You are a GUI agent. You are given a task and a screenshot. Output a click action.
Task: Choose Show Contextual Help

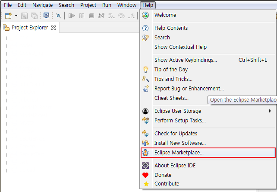(208, 47)
